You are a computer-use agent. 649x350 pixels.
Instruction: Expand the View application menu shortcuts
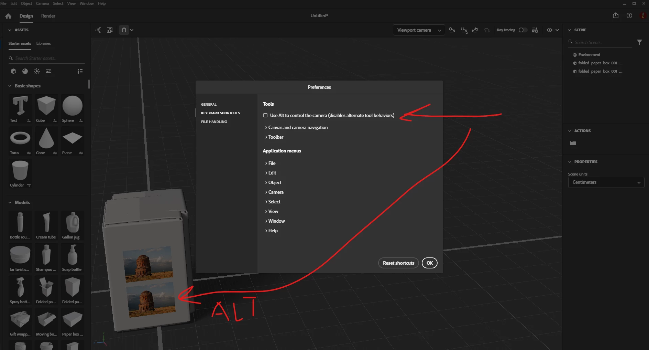[x=272, y=211]
